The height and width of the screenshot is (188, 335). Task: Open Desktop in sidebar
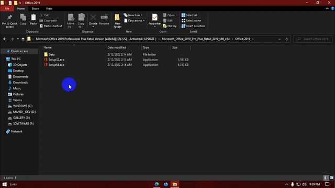(x=18, y=71)
